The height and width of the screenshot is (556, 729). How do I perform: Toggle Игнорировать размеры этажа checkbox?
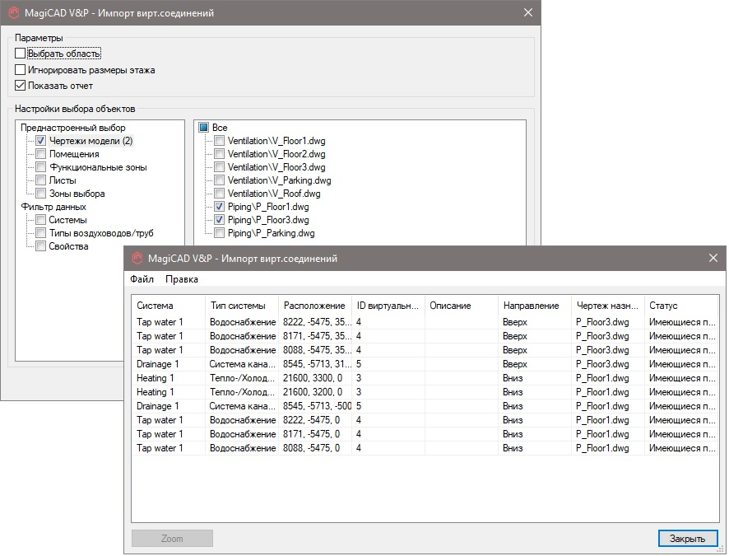pyautogui.click(x=21, y=70)
